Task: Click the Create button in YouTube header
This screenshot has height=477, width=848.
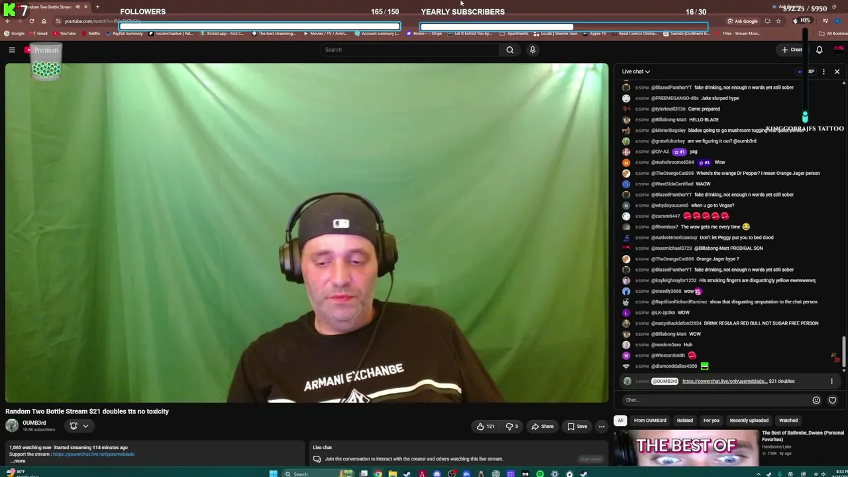Action: pos(792,50)
